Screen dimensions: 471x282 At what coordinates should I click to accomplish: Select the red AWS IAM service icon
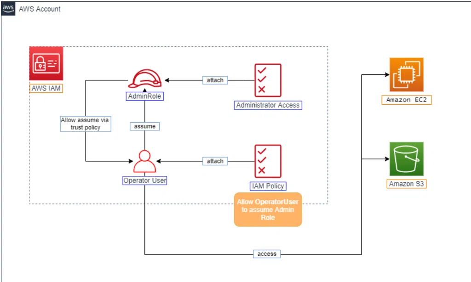46,63
